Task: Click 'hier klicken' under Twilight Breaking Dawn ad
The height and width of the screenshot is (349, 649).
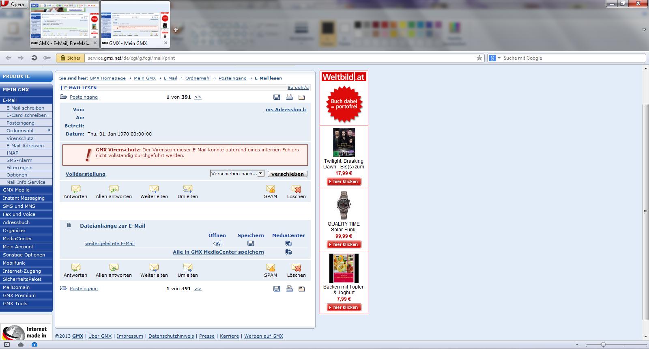Action: click(344, 182)
